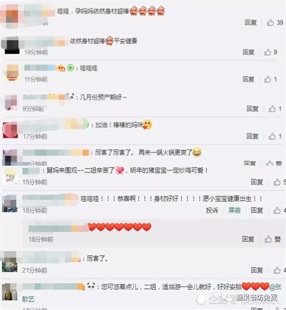The height and width of the screenshot is (310, 286).
Task: Reply to the 恭喜啊 comment
Action: [x=257, y=211]
